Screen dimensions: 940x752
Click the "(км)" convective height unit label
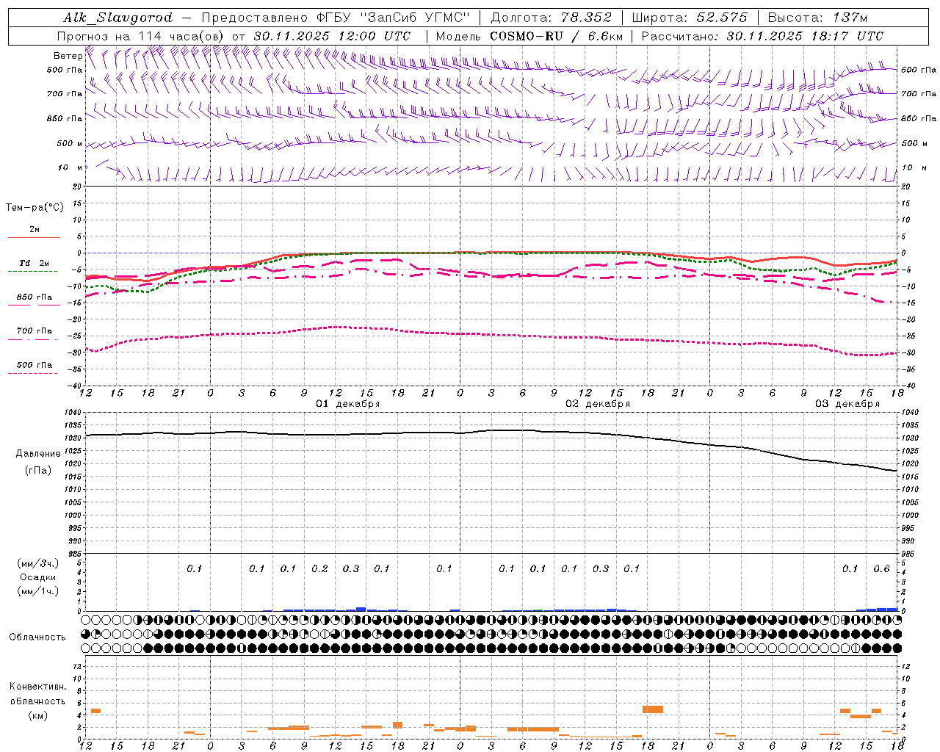click(37, 715)
